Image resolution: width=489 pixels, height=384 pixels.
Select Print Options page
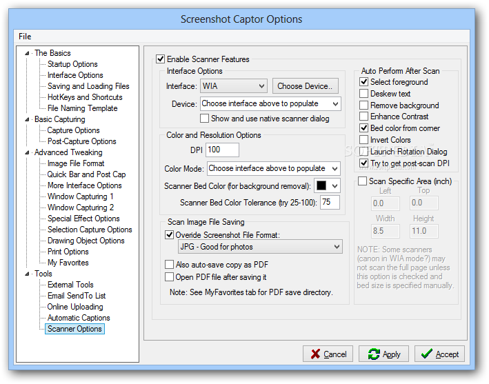click(x=68, y=252)
